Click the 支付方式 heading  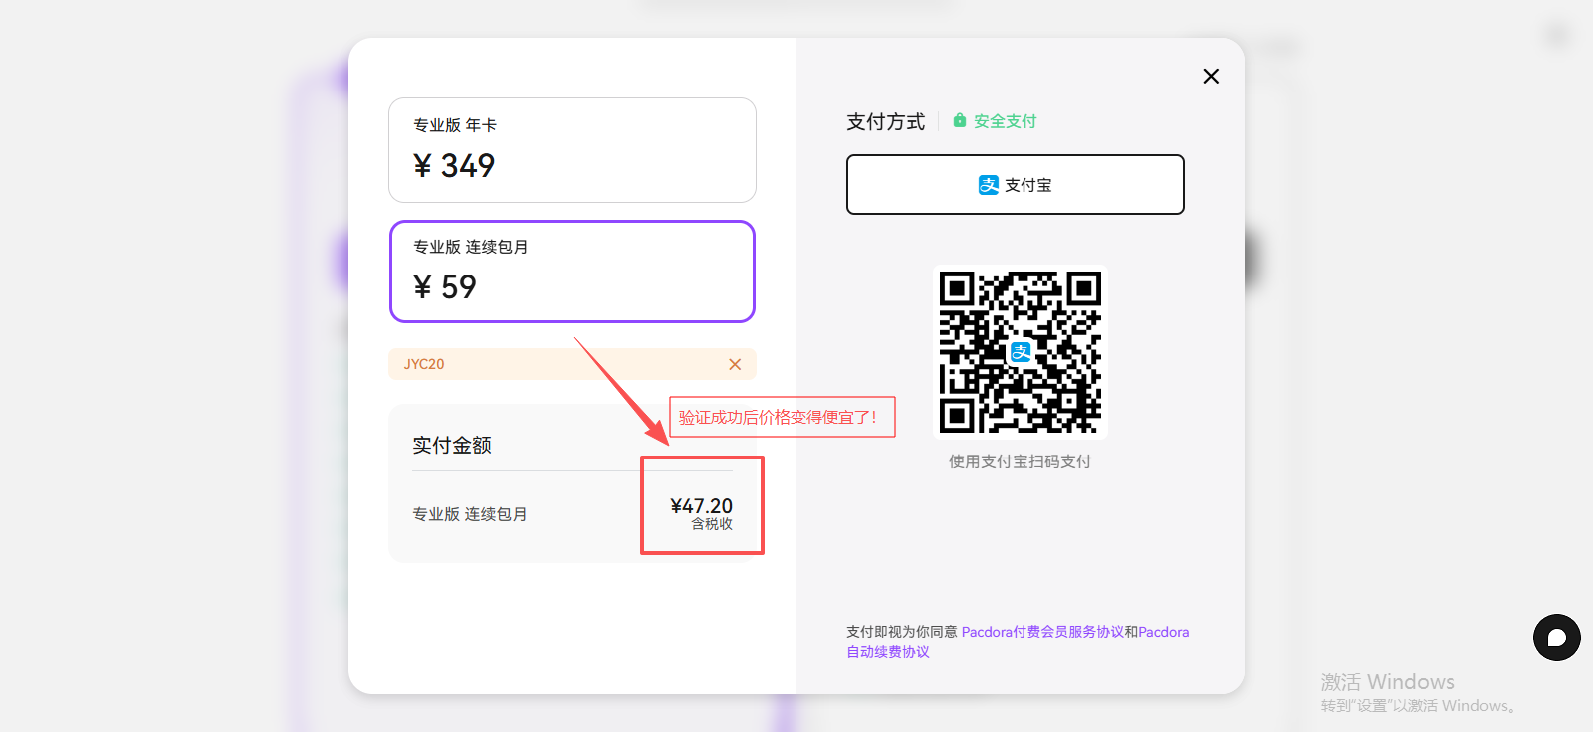coord(885,121)
